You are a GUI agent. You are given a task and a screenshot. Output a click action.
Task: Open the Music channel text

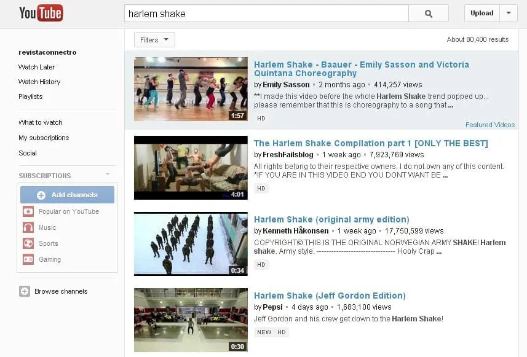tap(47, 227)
